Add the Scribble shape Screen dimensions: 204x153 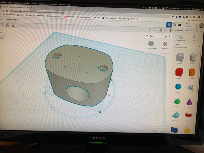pyautogui.click(x=190, y=88)
